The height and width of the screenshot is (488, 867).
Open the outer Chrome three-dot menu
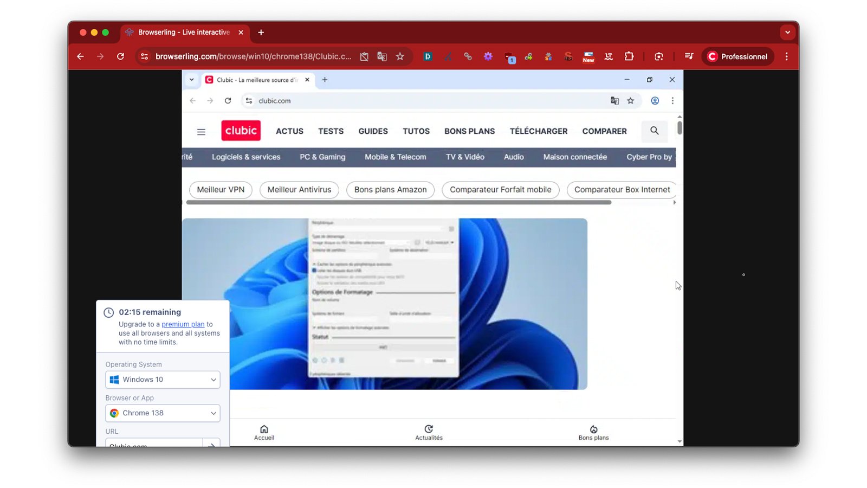click(x=787, y=56)
